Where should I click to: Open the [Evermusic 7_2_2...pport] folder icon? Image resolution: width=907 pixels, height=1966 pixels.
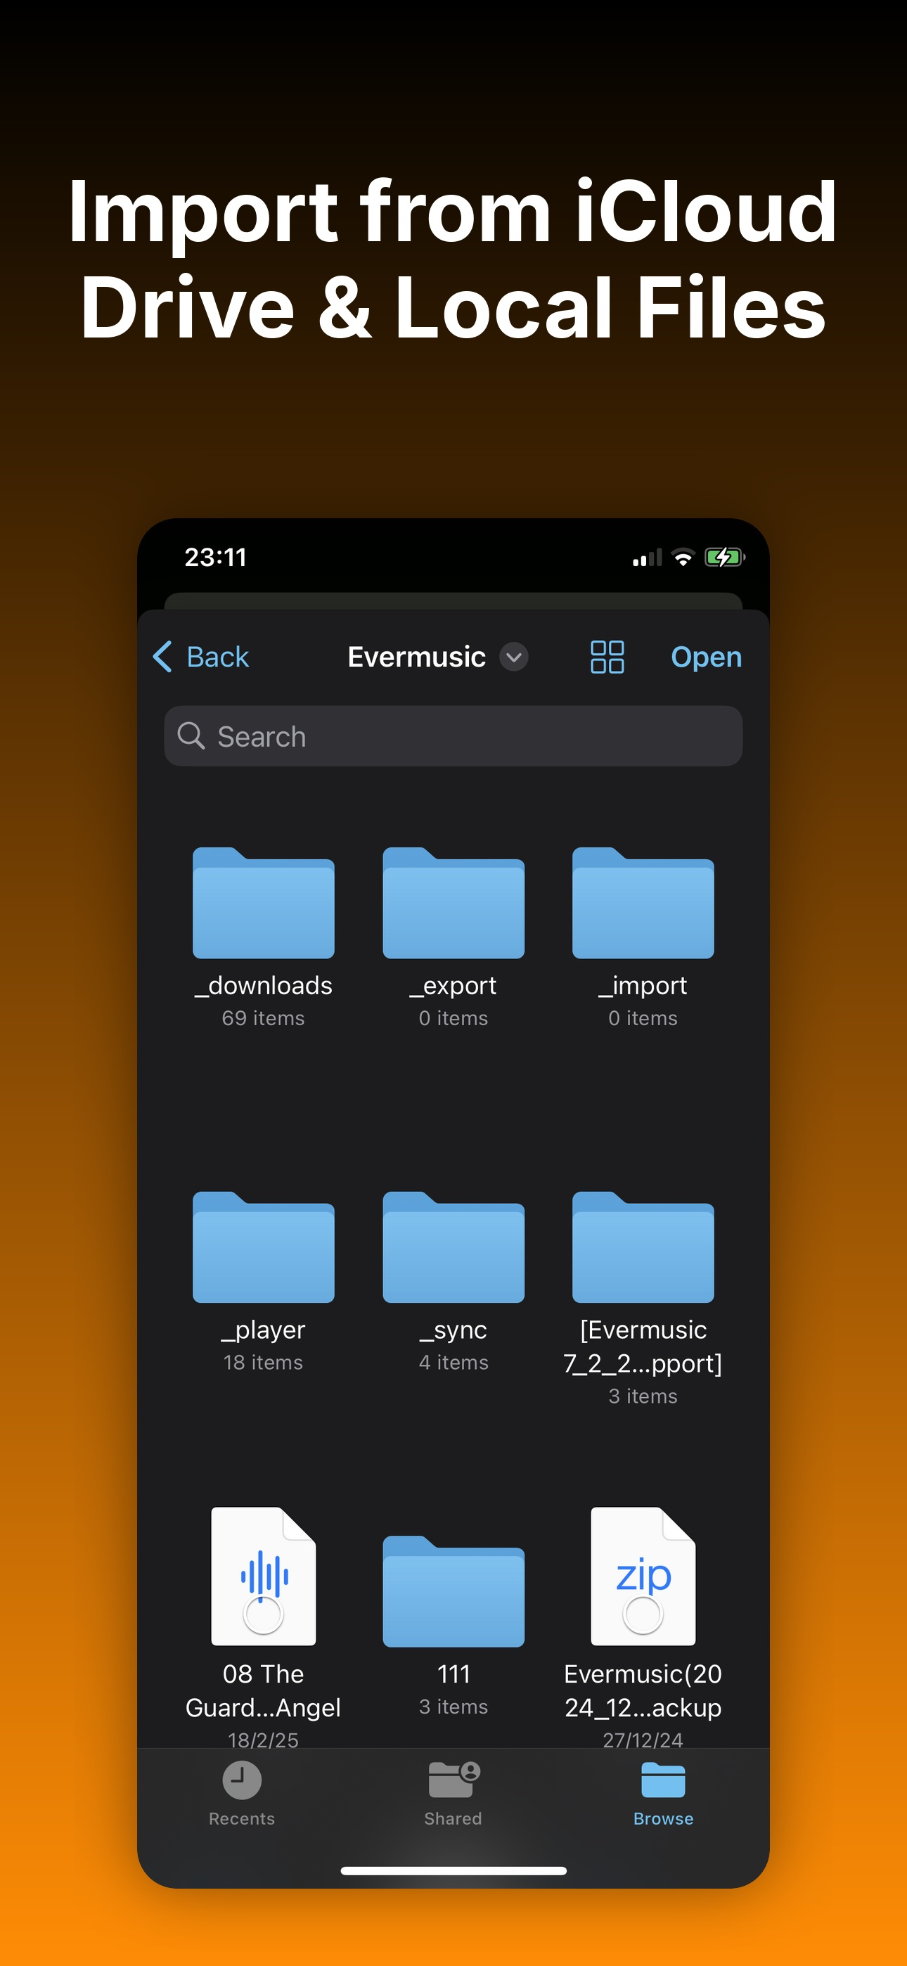coord(643,1247)
